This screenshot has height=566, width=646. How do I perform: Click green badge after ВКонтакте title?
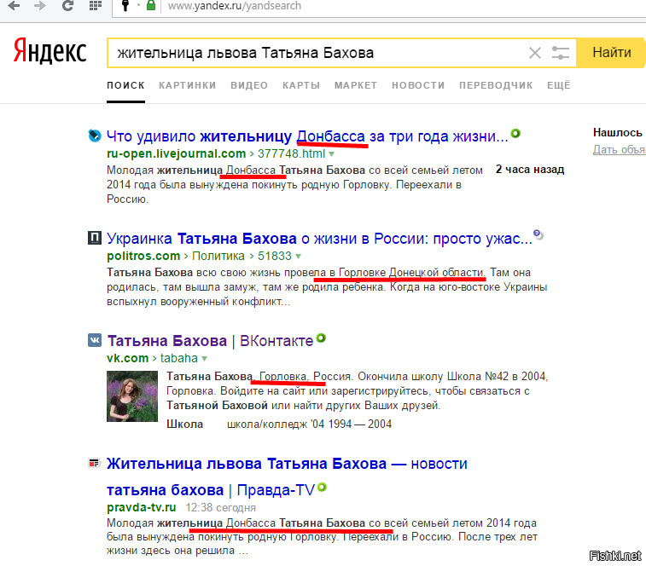coord(321,338)
